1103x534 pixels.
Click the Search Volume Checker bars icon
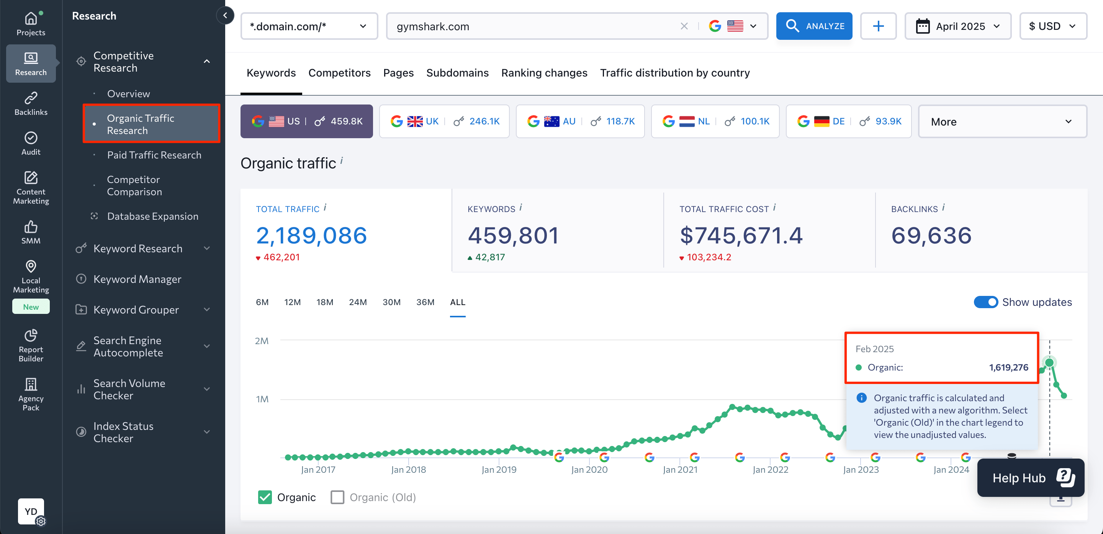(81, 389)
